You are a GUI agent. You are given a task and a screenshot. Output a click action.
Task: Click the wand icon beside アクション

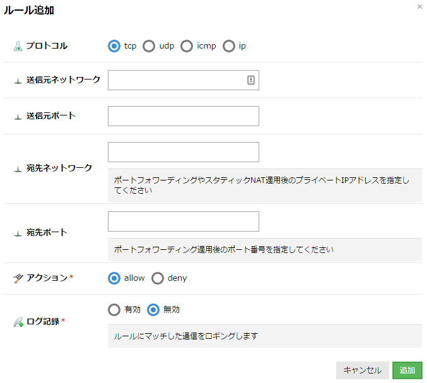pos(18,278)
